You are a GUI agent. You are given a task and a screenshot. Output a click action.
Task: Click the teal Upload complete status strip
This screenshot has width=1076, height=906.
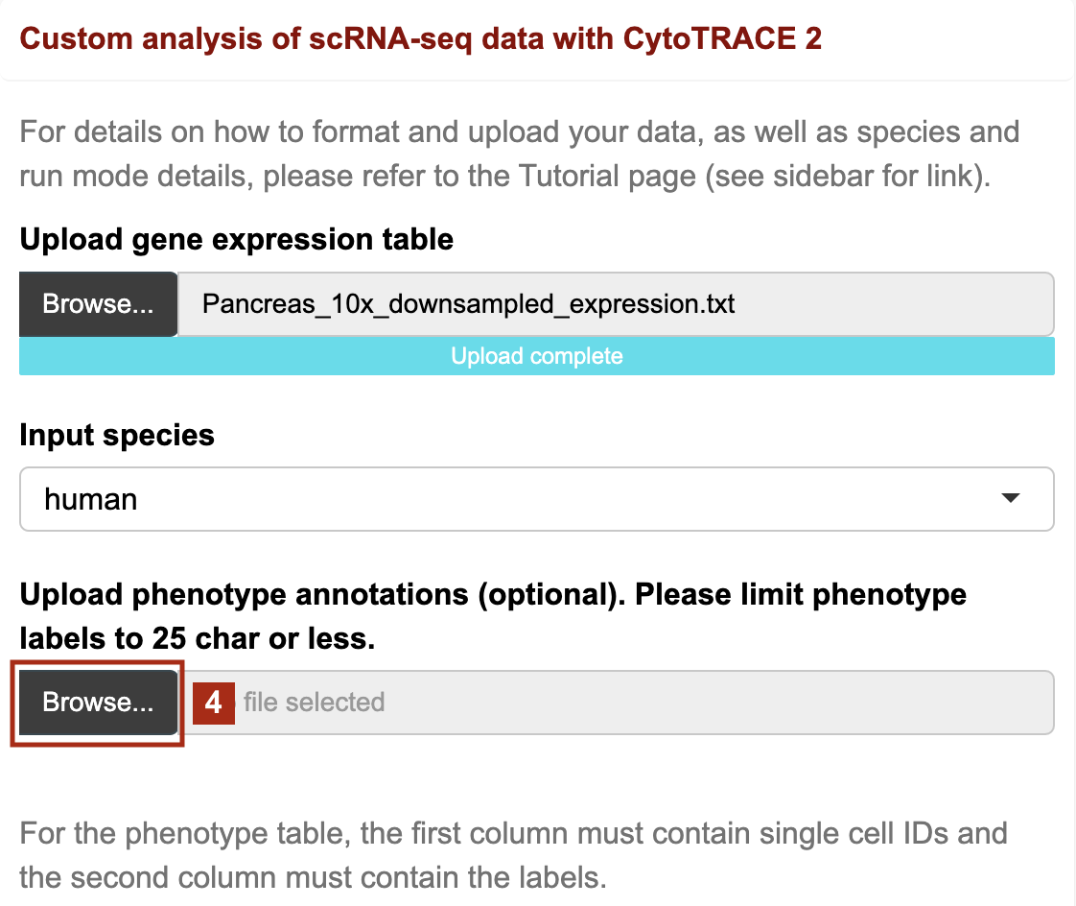tap(537, 356)
